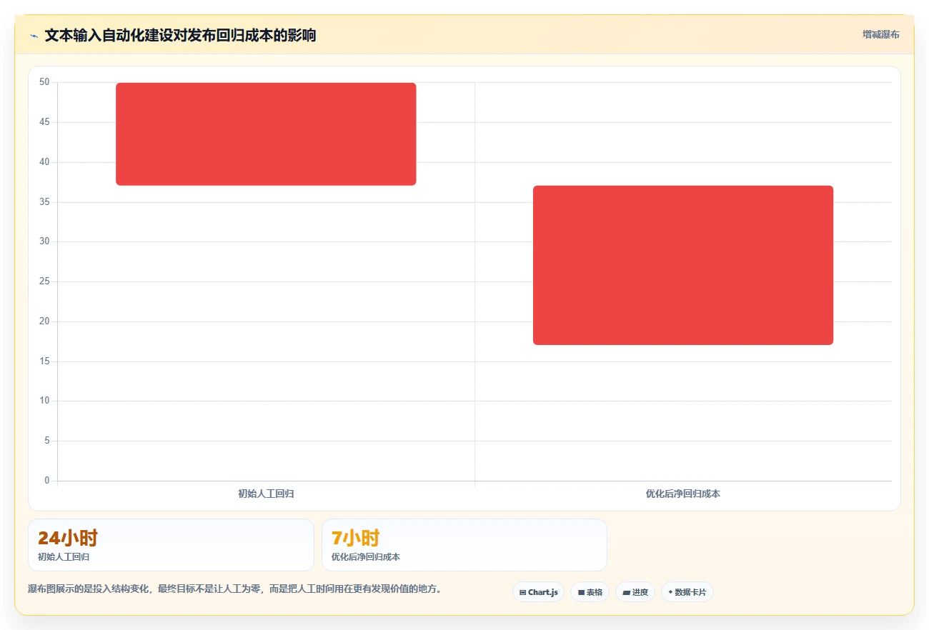Click the footer note starting with 瀑布图展示
Viewport: 929px width, 630px height.
(234, 589)
